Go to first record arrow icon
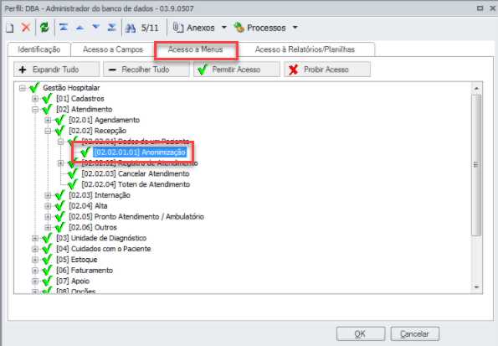This screenshot has height=346, width=498. [x=64, y=28]
